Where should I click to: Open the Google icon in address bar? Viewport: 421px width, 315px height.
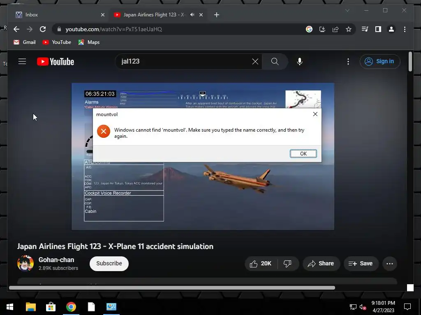[x=309, y=29]
